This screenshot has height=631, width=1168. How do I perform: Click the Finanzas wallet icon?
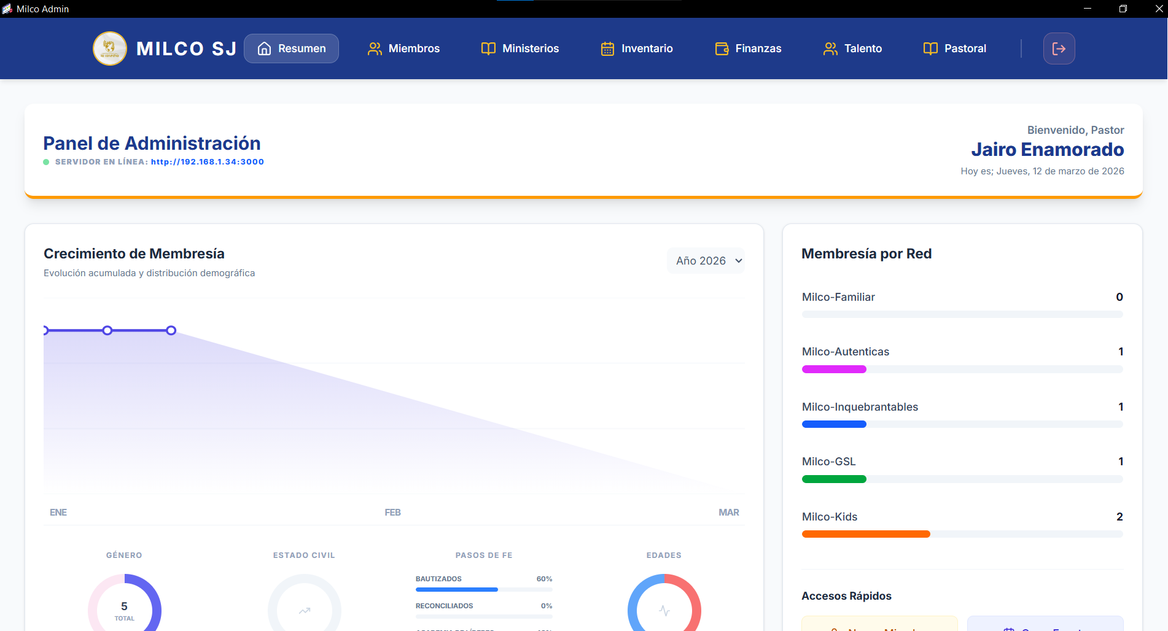722,48
